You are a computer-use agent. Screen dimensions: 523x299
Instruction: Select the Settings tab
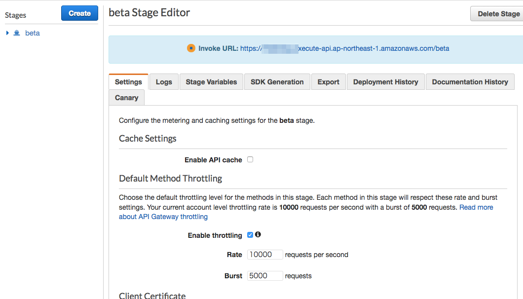[128, 82]
